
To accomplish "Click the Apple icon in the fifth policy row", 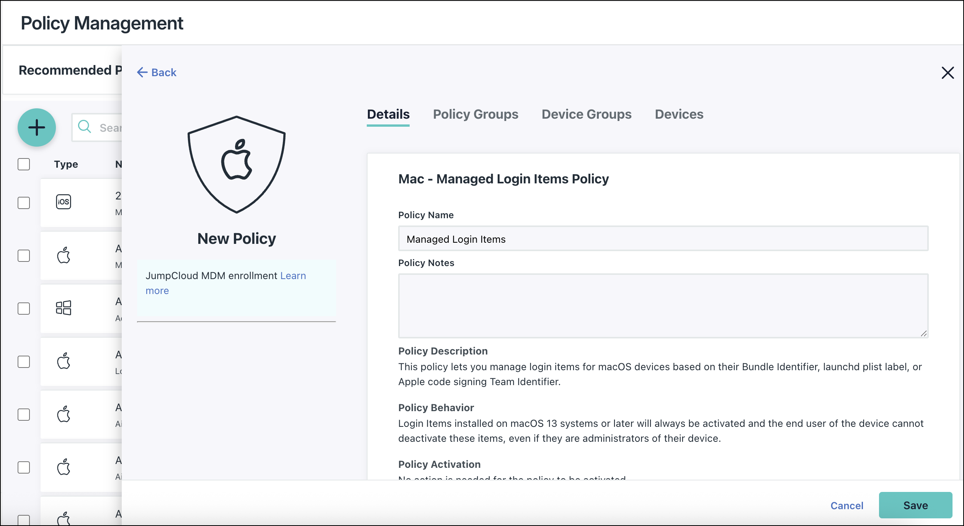I will (64, 415).
